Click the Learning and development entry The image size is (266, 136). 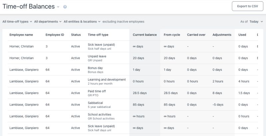click(x=107, y=79)
